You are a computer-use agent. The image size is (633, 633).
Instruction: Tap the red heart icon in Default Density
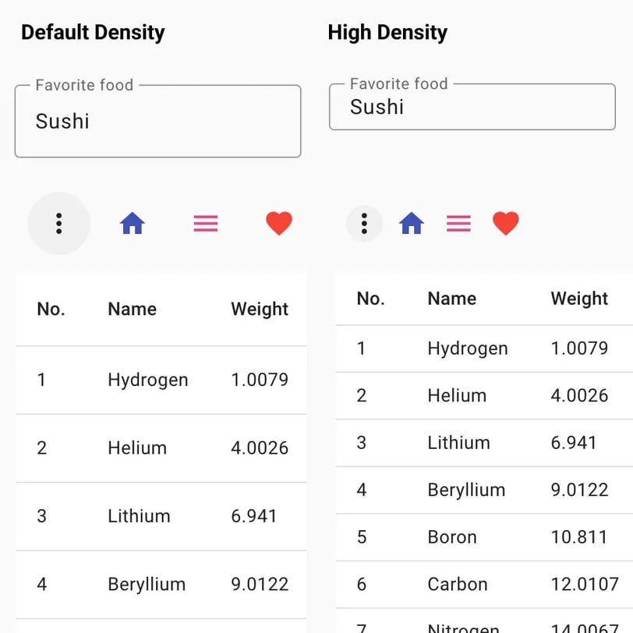point(279,223)
